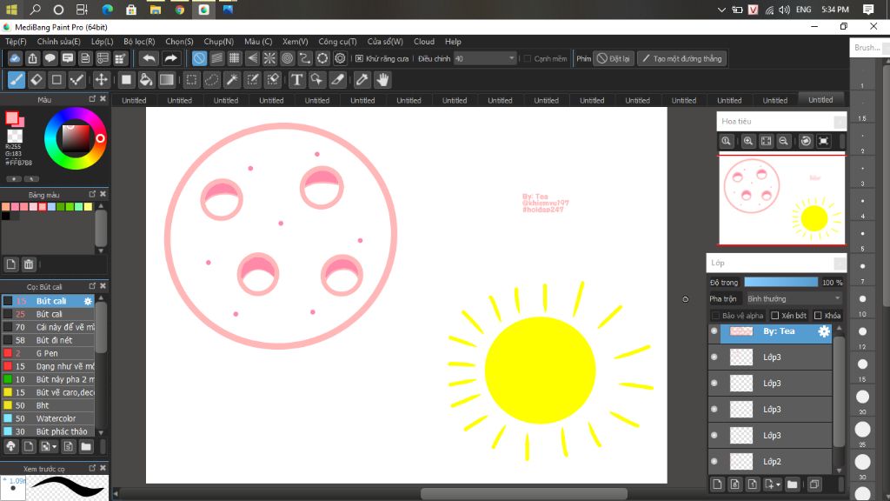This screenshot has height=501, width=890.
Task: Enable concentric circle snap
Action: click(287, 58)
